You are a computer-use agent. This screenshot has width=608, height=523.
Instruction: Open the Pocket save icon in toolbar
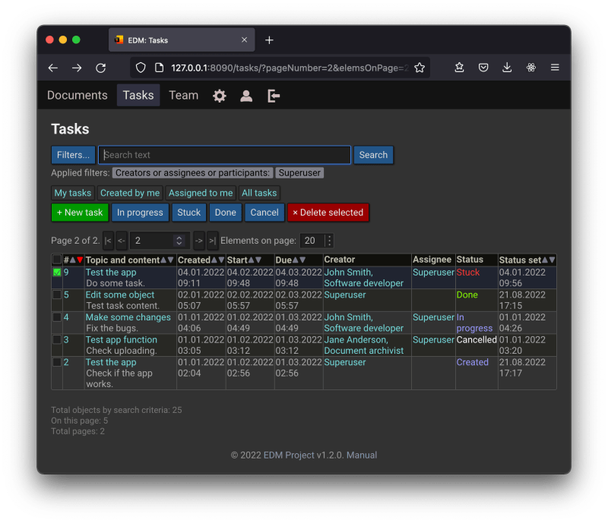[483, 68]
